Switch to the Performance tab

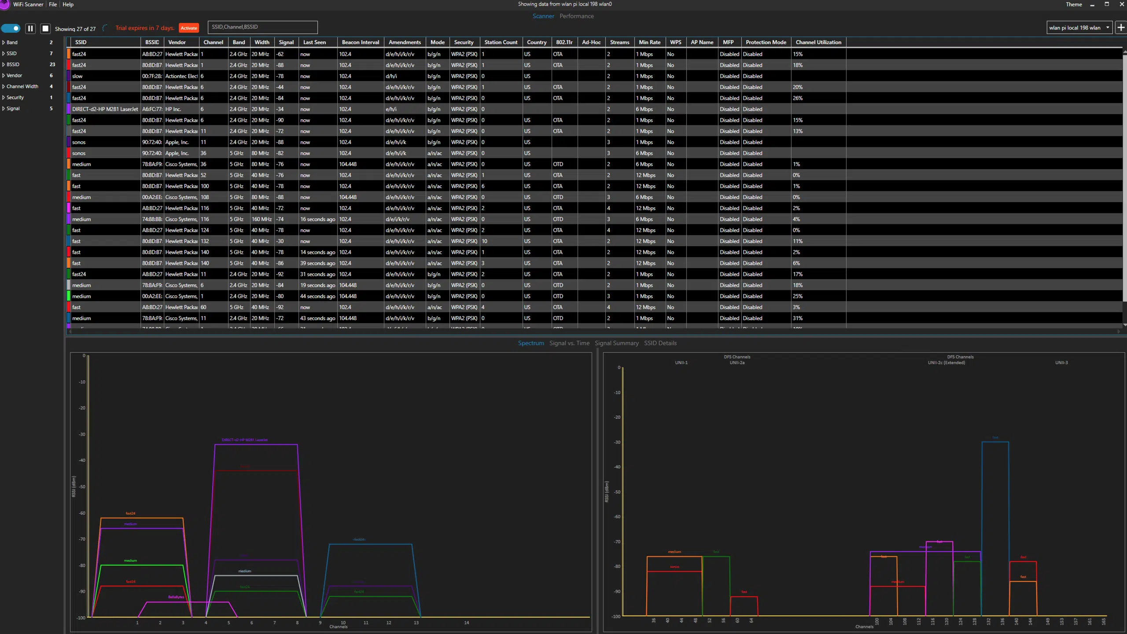click(576, 16)
